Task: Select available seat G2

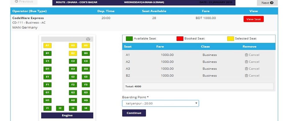Action: [73, 92]
